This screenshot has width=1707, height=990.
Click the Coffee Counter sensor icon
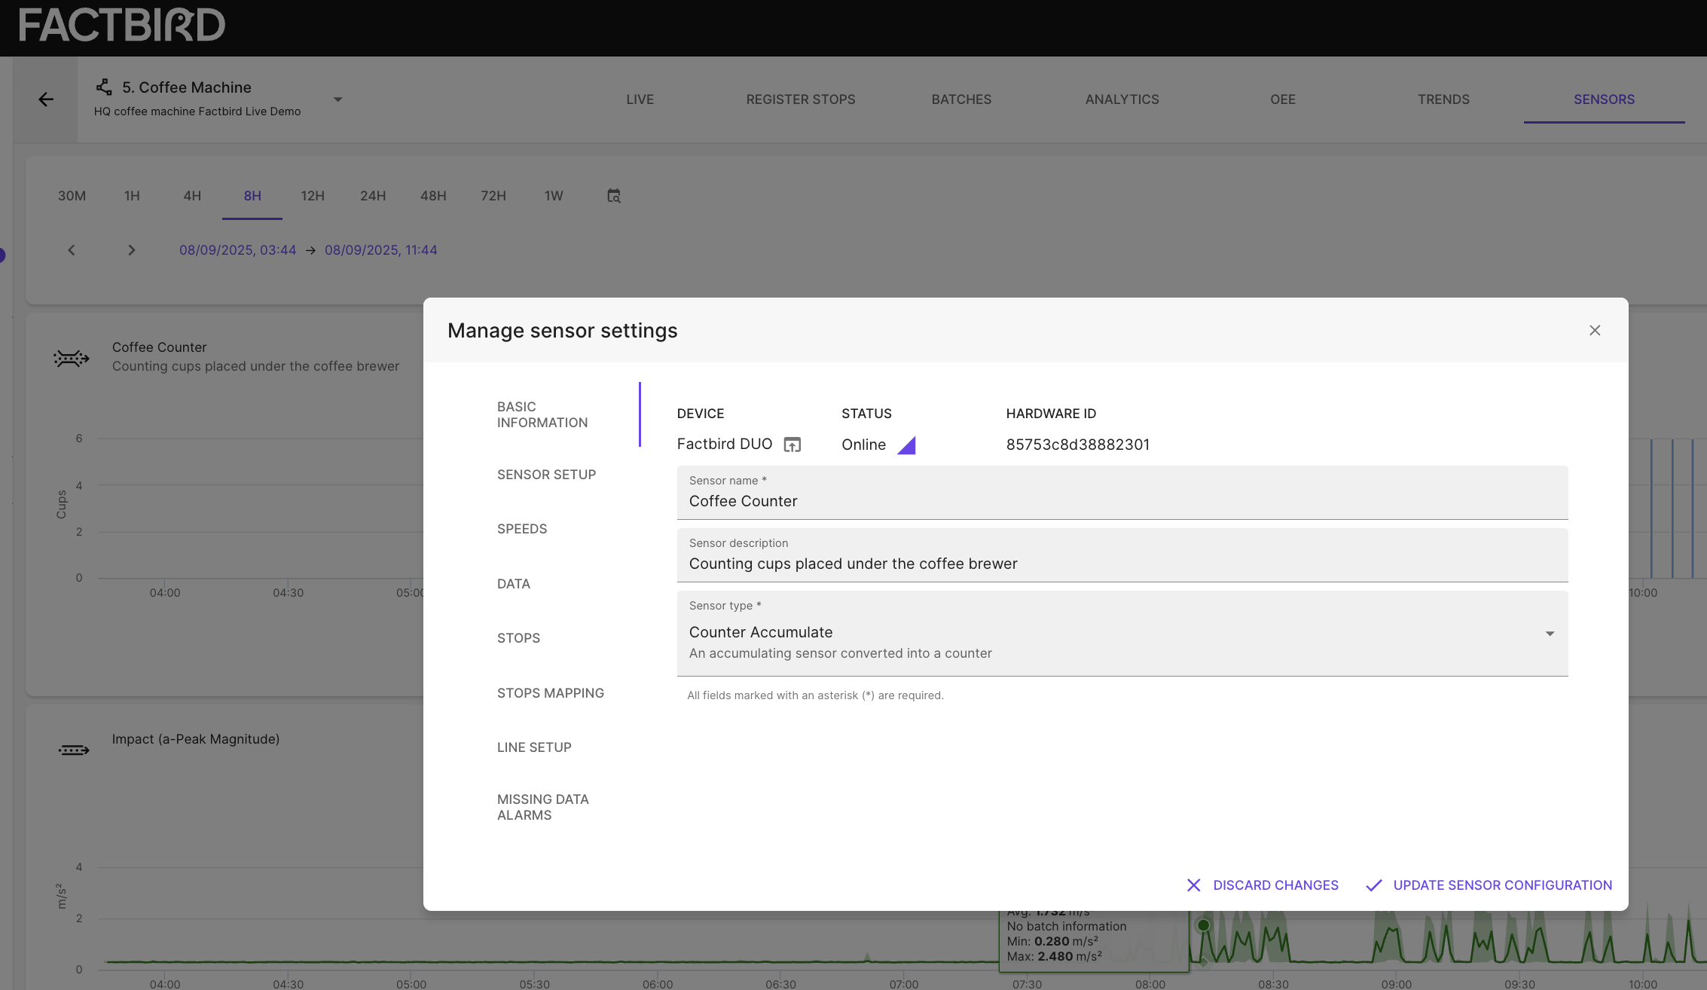click(x=72, y=359)
